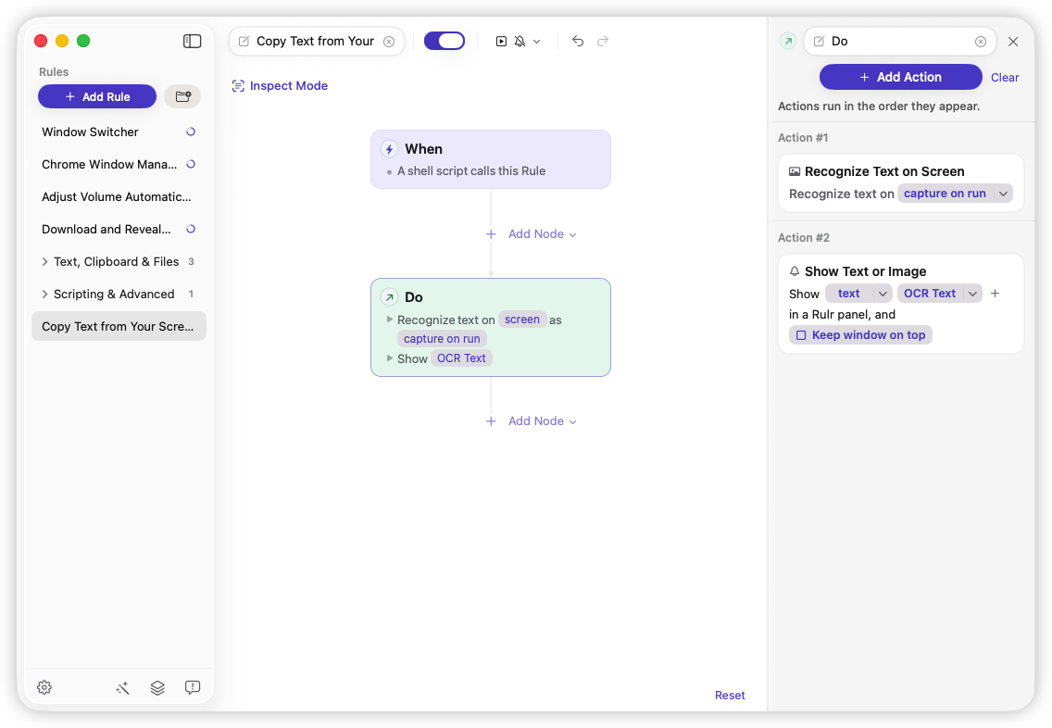Open the text type dropdown in Show action
This screenshot has height=728, width=1052.
point(883,294)
